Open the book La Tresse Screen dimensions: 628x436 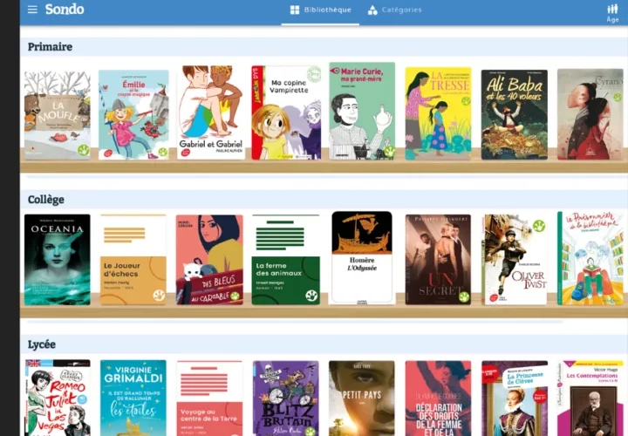point(438,113)
